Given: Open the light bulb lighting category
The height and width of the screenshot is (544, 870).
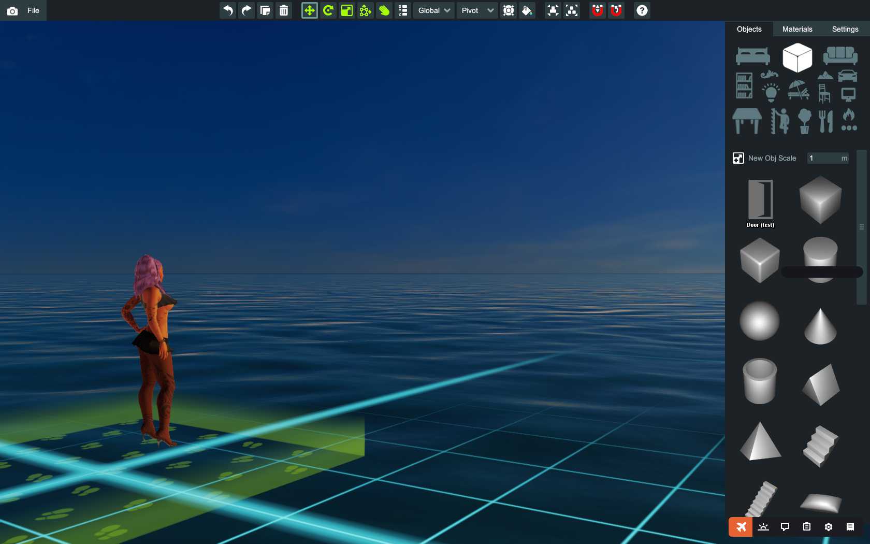Looking at the screenshot, I should [771, 92].
